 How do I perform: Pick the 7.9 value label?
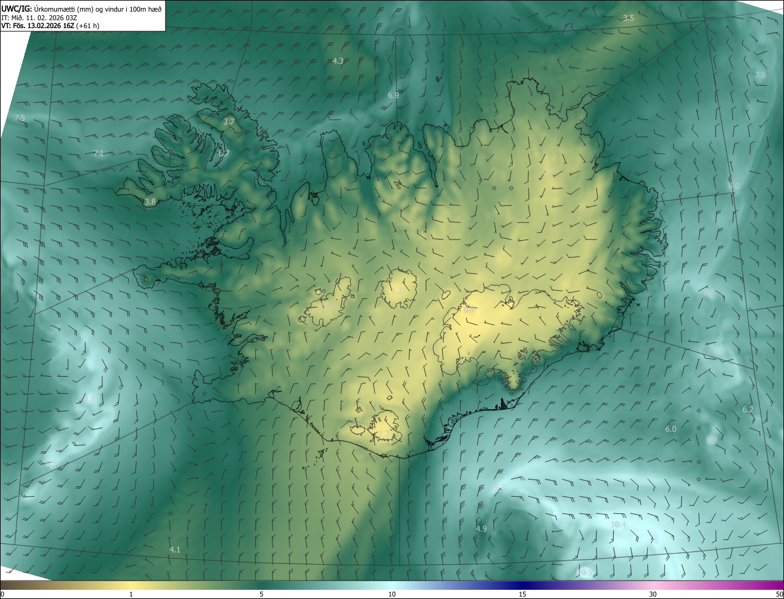(x=760, y=75)
